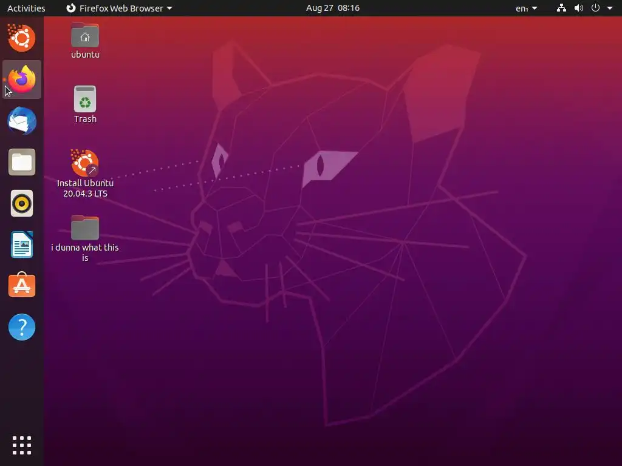Click the power icon in top bar
Viewport: 622px width, 466px height.
tap(595, 8)
